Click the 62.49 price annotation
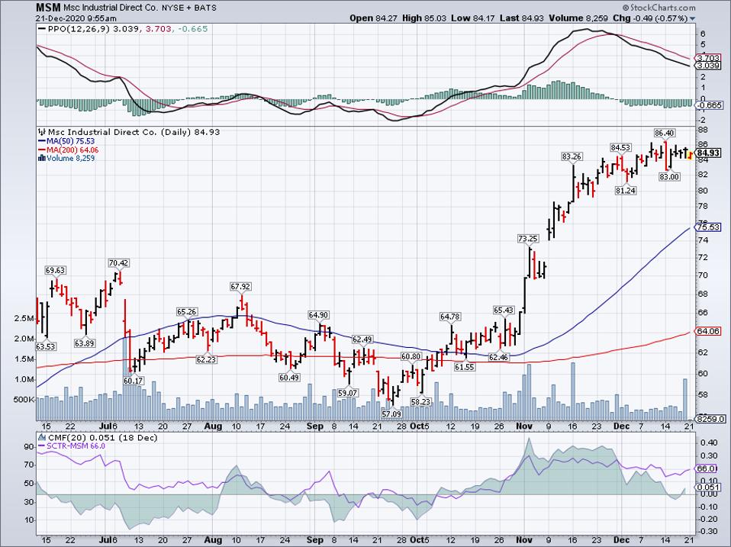The image size is (731, 547). (x=362, y=339)
